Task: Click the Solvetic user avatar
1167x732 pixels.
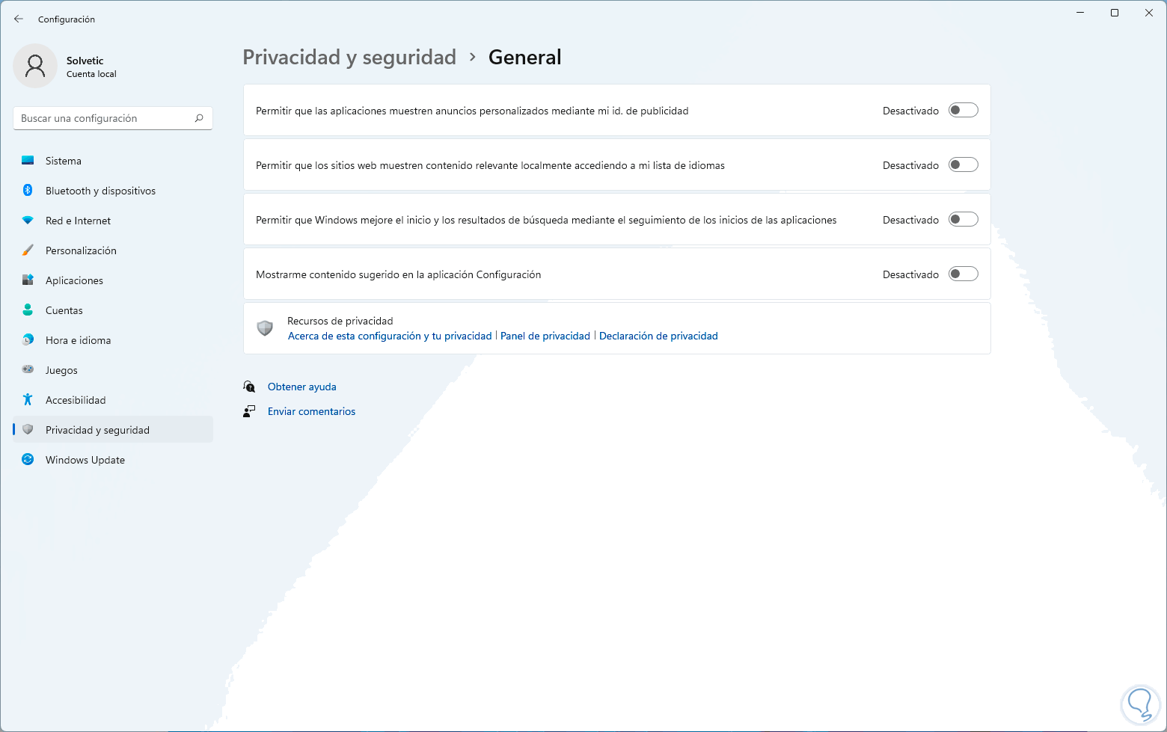Action: pyautogui.click(x=35, y=66)
